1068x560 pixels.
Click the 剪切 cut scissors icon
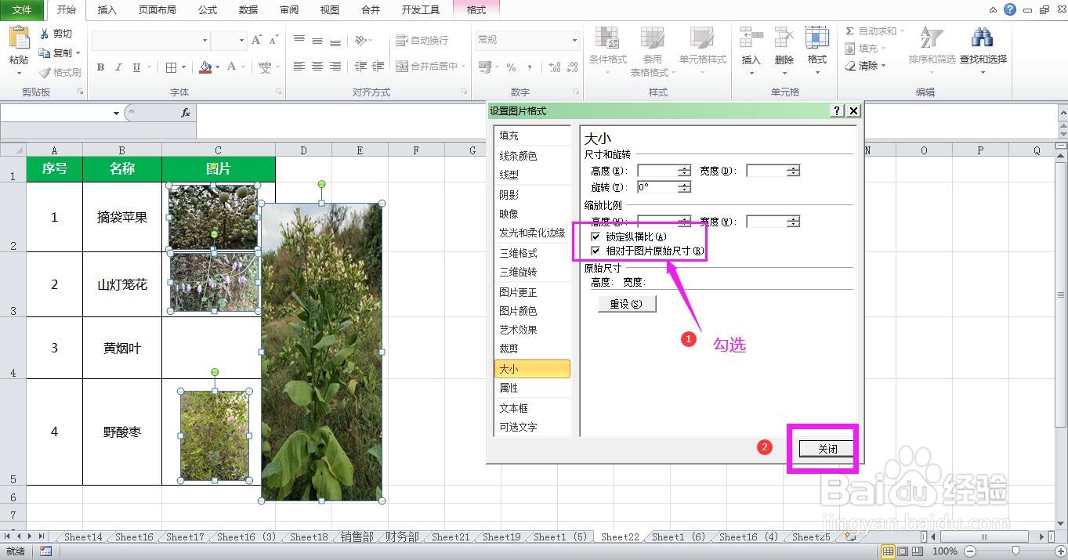click(x=44, y=35)
